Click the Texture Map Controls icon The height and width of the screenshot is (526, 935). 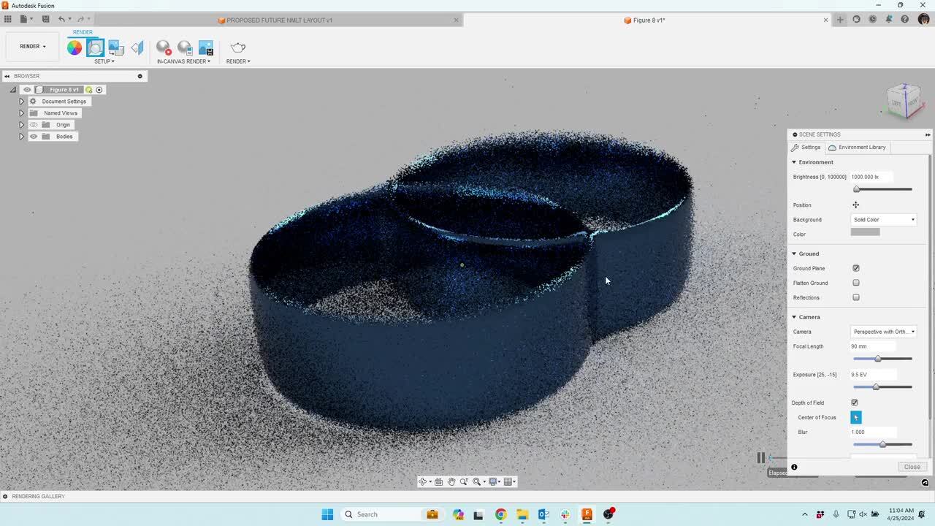coord(137,48)
